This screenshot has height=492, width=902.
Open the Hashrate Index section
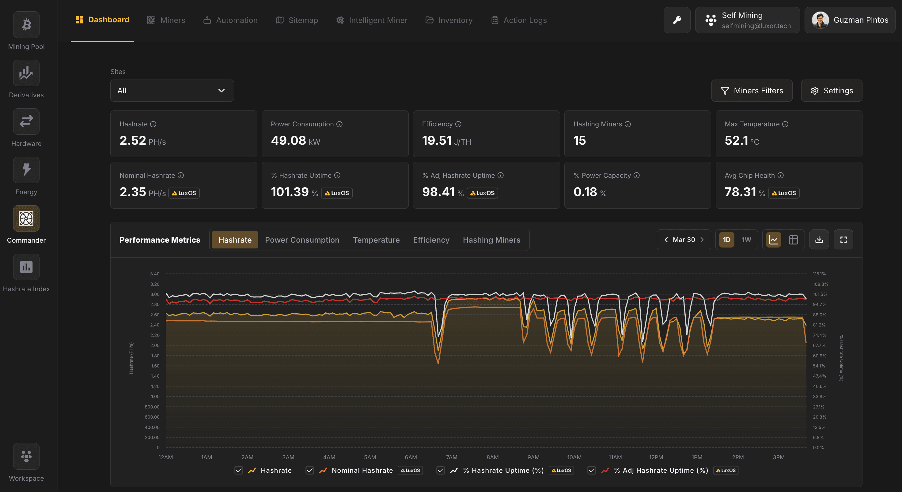pos(26,267)
